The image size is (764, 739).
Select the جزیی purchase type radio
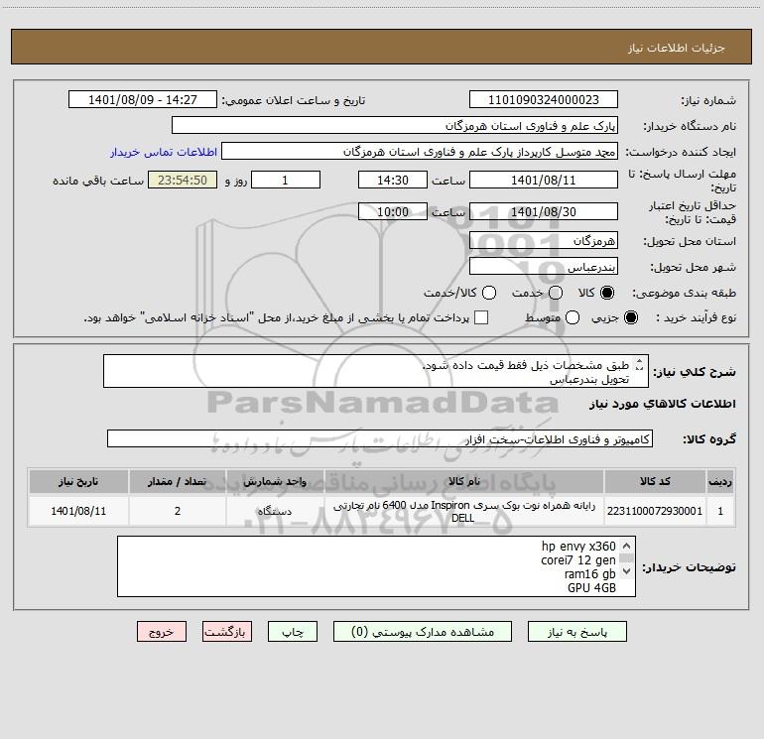pyautogui.click(x=631, y=317)
